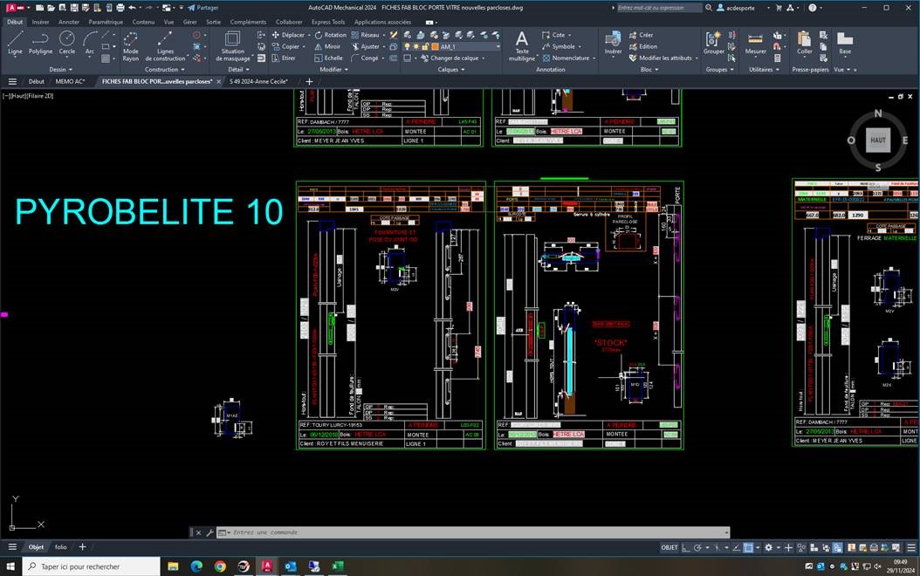Viewport: 920px width, 576px height.
Task: Toggle ortho mode in status bar
Action: pyautogui.click(x=685, y=547)
